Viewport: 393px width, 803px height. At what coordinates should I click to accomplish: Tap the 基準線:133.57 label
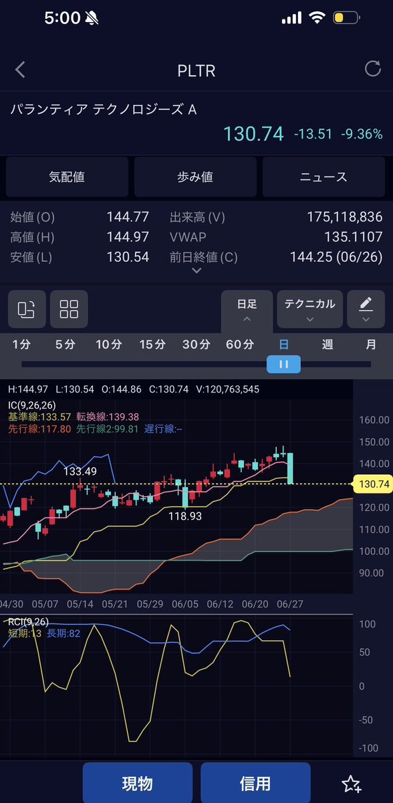pos(39,417)
